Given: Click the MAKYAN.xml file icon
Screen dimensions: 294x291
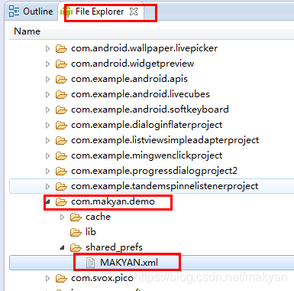Looking at the screenshot, I should 90,263.
